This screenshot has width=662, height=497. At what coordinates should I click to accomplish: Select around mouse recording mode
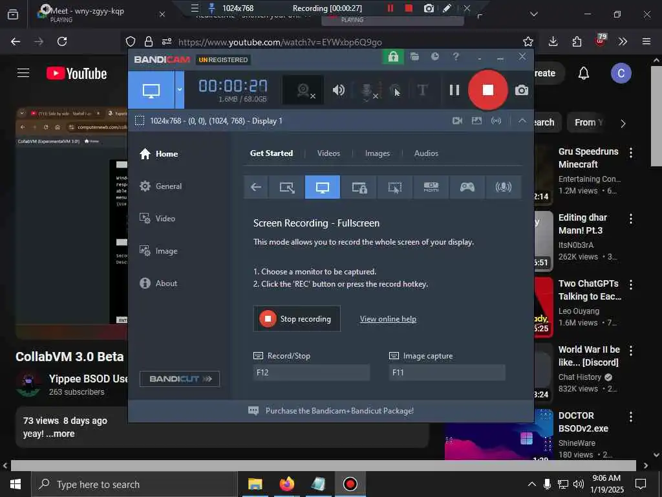coord(395,187)
